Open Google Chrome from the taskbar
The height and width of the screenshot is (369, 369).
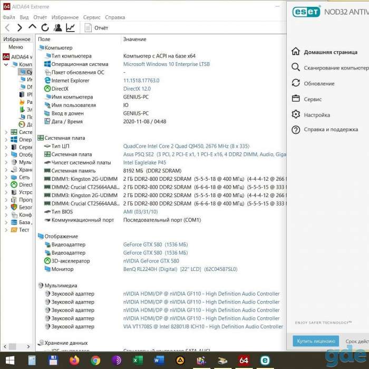click(x=95, y=360)
